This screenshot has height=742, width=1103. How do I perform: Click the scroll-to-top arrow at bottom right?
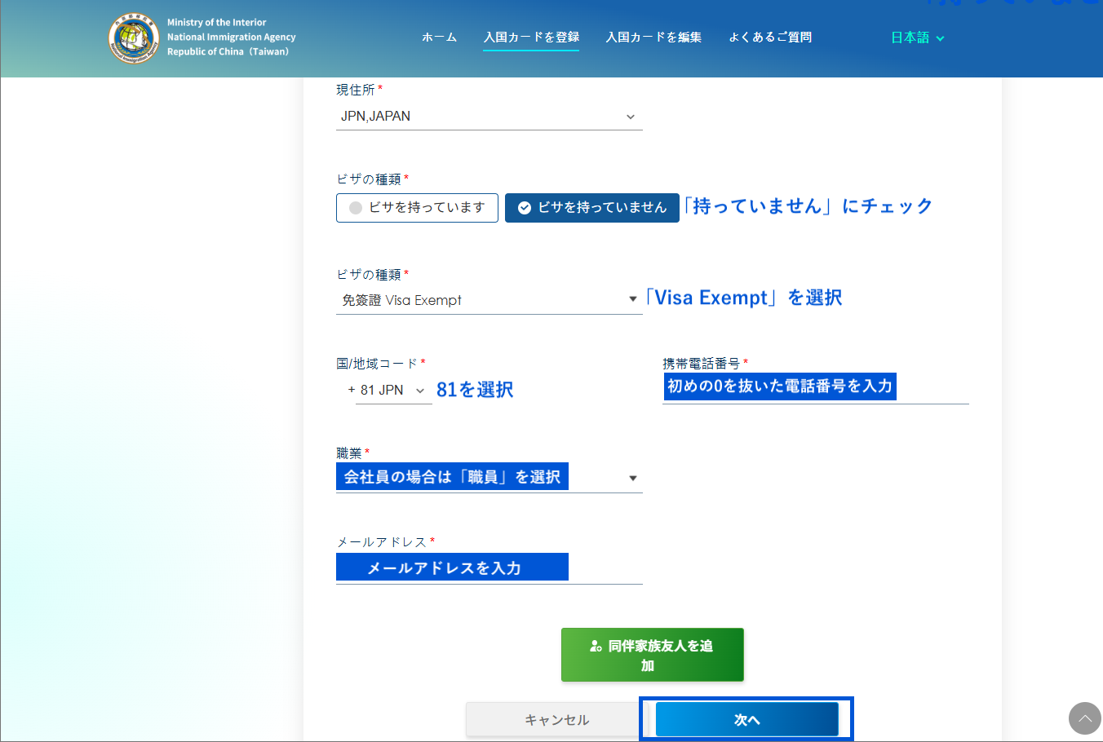click(x=1084, y=718)
